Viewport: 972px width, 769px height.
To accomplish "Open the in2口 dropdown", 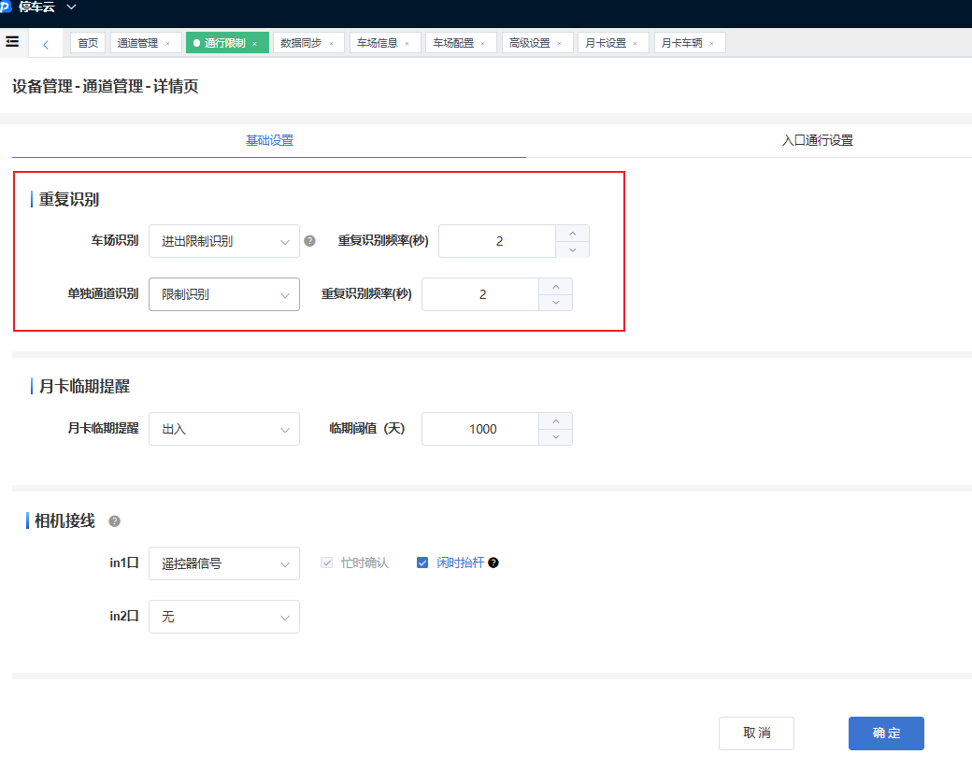I will (x=224, y=617).
